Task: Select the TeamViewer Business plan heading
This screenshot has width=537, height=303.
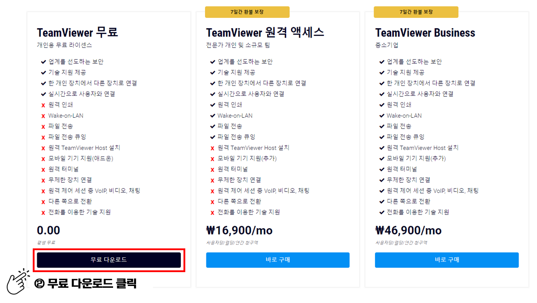Action: (x=425, y=32)
